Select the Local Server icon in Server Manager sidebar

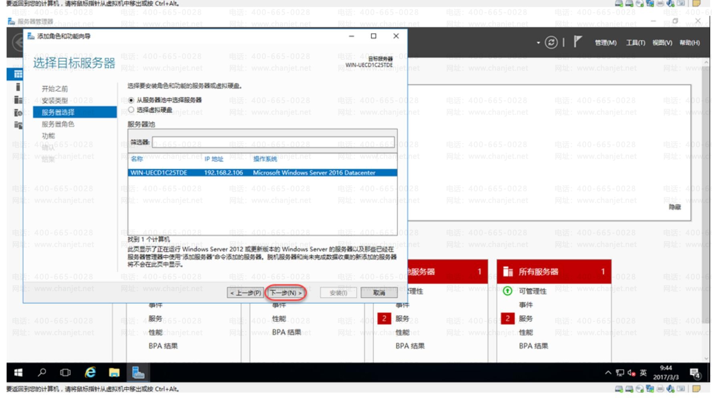pos(18,87)
